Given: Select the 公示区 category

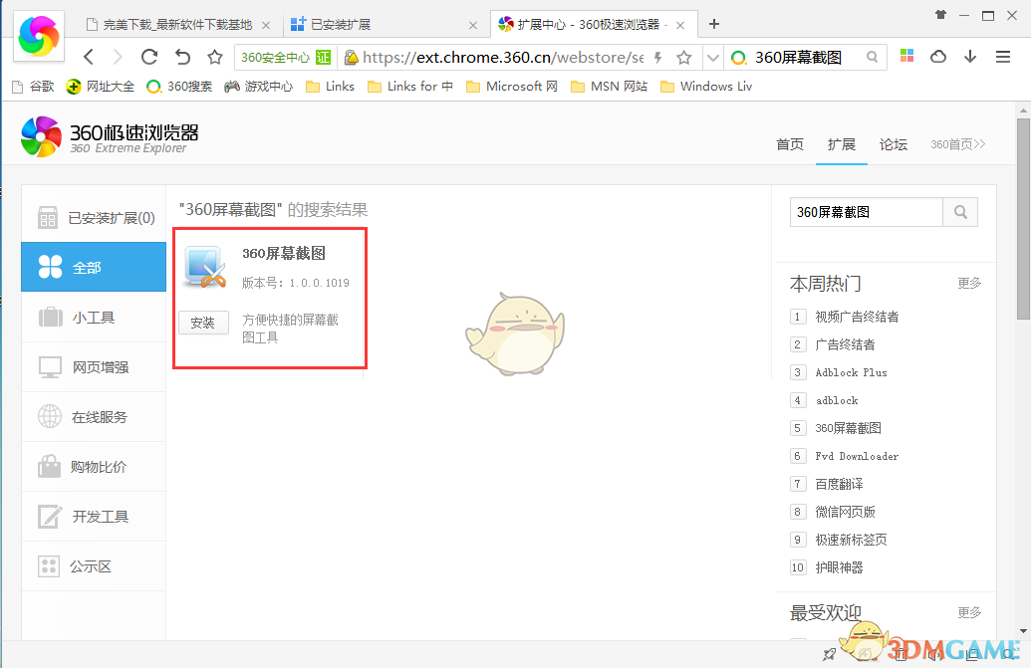Looking at the screenshot, I should pyautogui.click(x=94, y=566).
